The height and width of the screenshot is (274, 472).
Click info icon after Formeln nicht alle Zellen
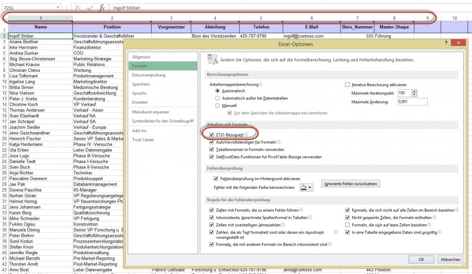point(457,210)
